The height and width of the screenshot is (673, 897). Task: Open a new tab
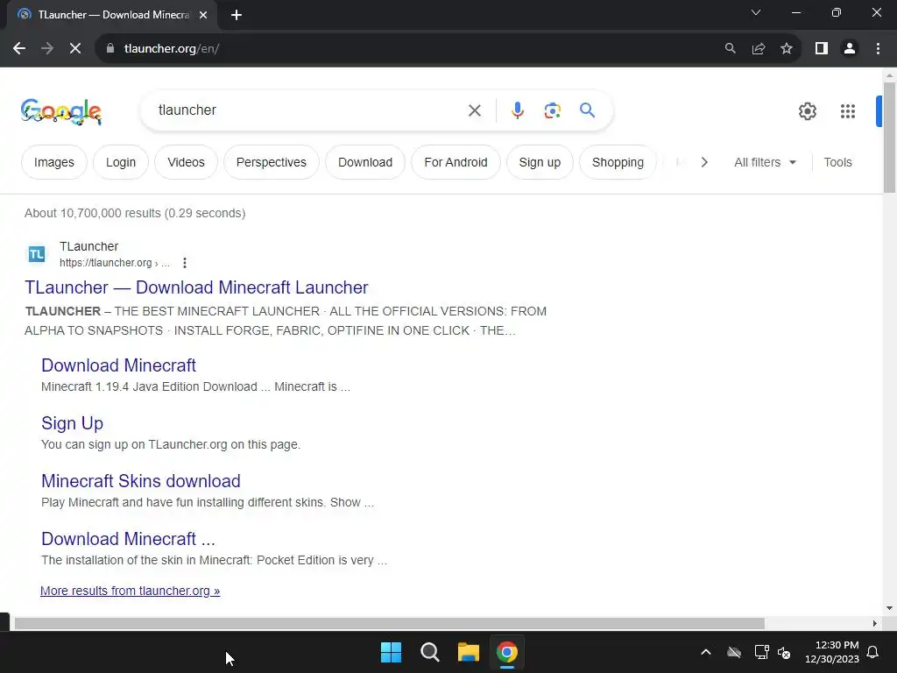[237, 15]
